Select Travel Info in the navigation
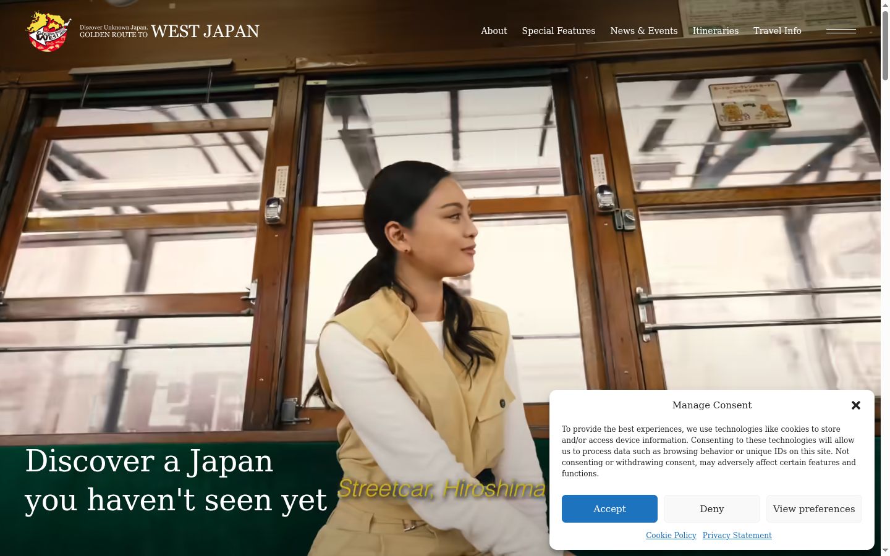This screenshot has width=890, height=556. tap(778, 31)
